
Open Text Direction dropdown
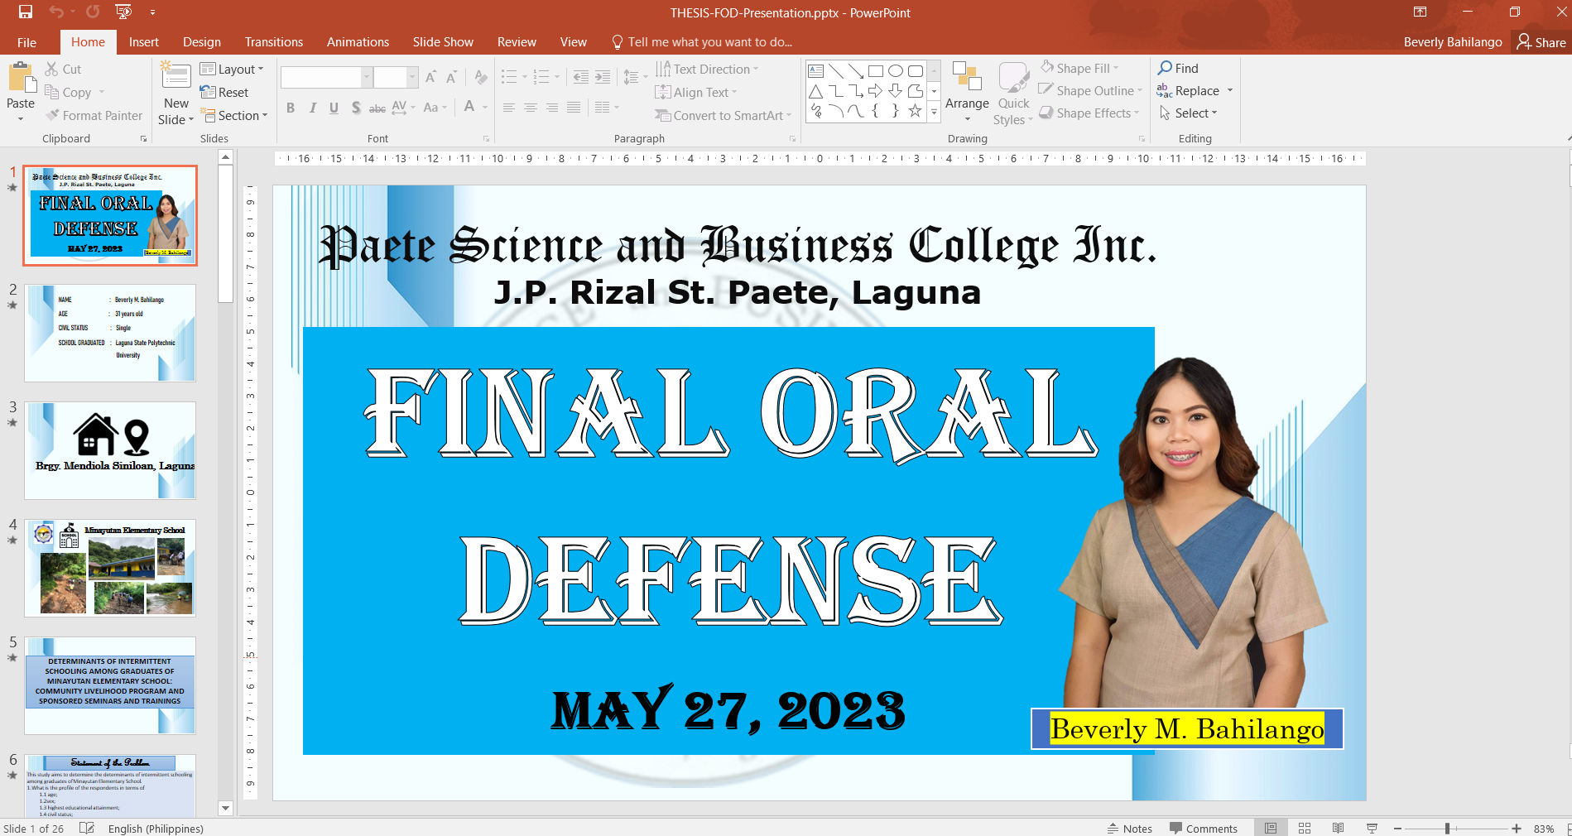[x=707, y=70]
